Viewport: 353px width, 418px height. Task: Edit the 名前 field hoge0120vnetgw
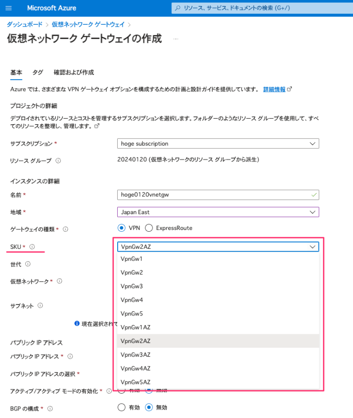(218, 195)
